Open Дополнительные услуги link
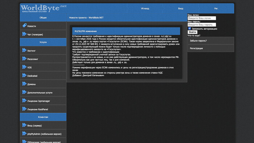 [43, 93]
